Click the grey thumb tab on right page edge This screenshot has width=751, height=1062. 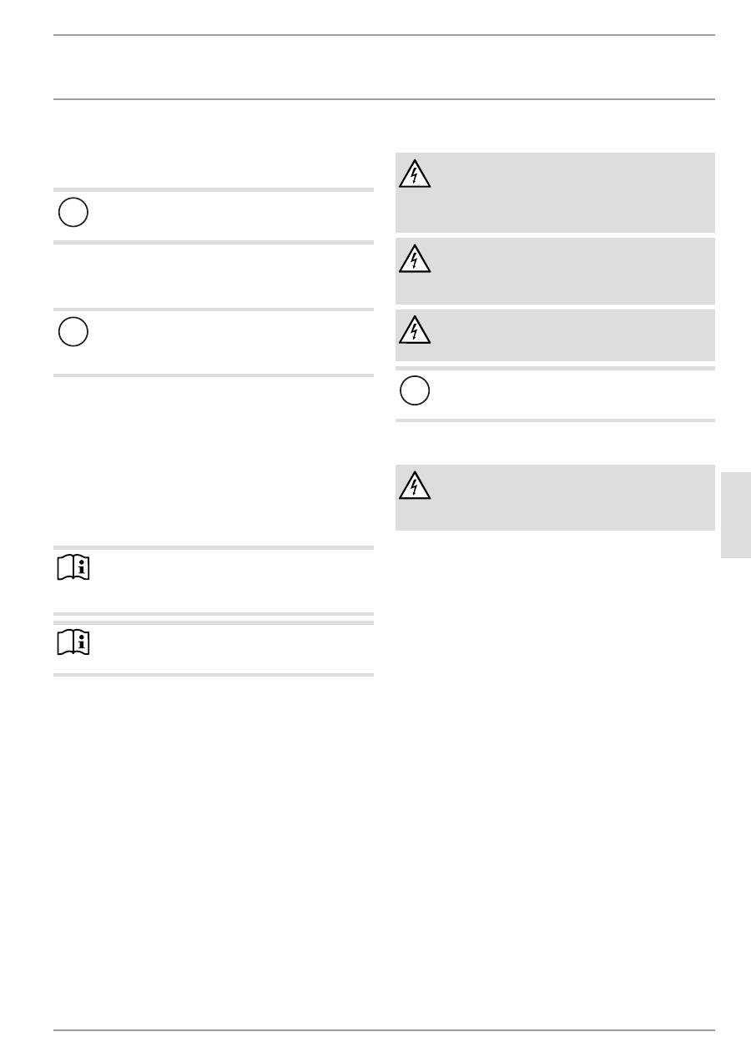734,515
